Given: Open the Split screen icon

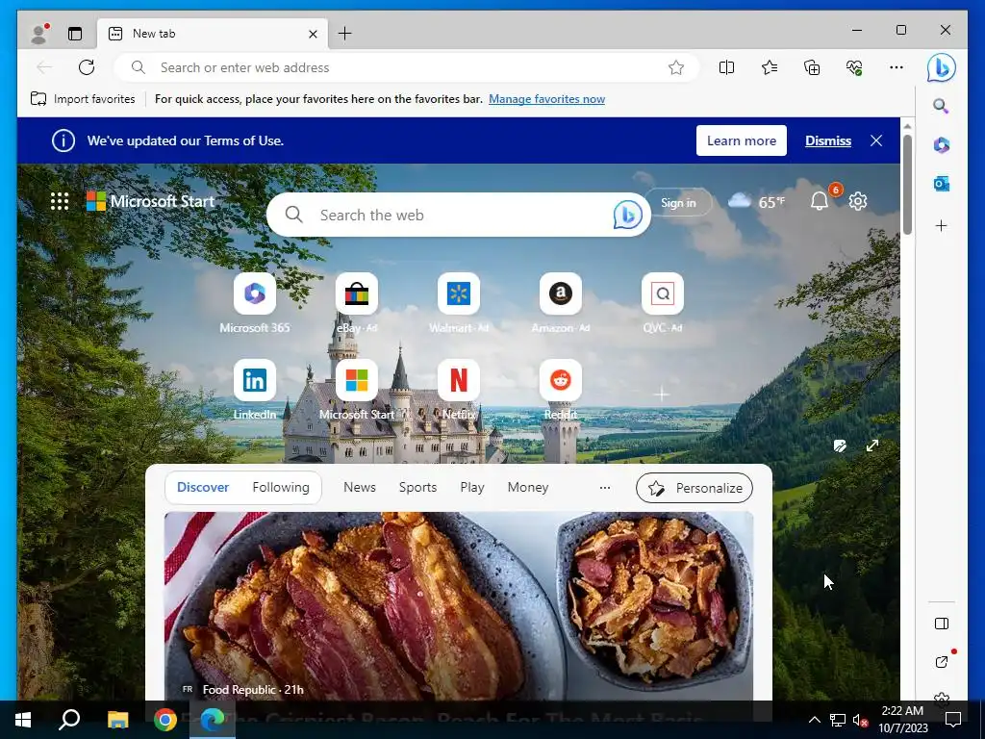Looking at the screenshot, I should (726, 67).
